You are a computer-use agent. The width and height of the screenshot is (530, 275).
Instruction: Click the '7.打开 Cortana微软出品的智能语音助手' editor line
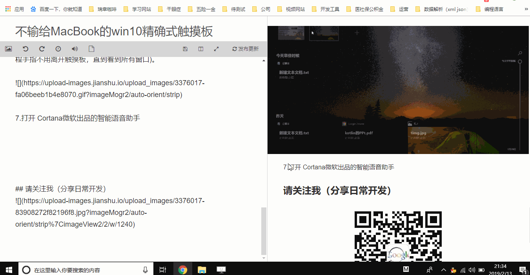(78, 118)
